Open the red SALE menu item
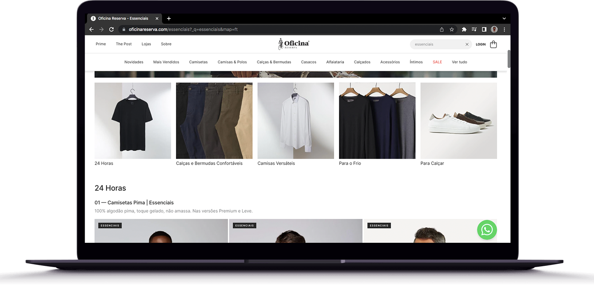The height and width of the screenshot is (286, 594). (x=437, y=62)
